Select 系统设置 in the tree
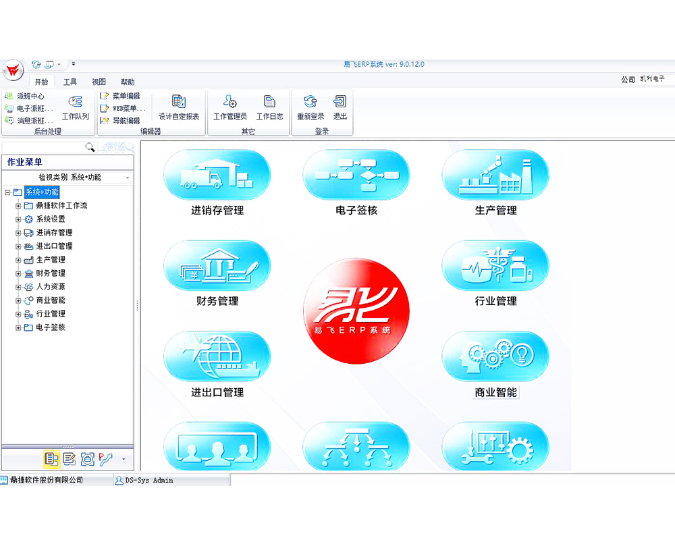Image resolution: width=675 pixels, height=540 pixels. (x=51, y=219)
